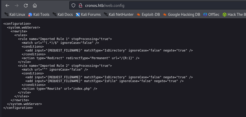Click the forward navigation arrow
The image size is (246, 117).
(x=17, y=5)
